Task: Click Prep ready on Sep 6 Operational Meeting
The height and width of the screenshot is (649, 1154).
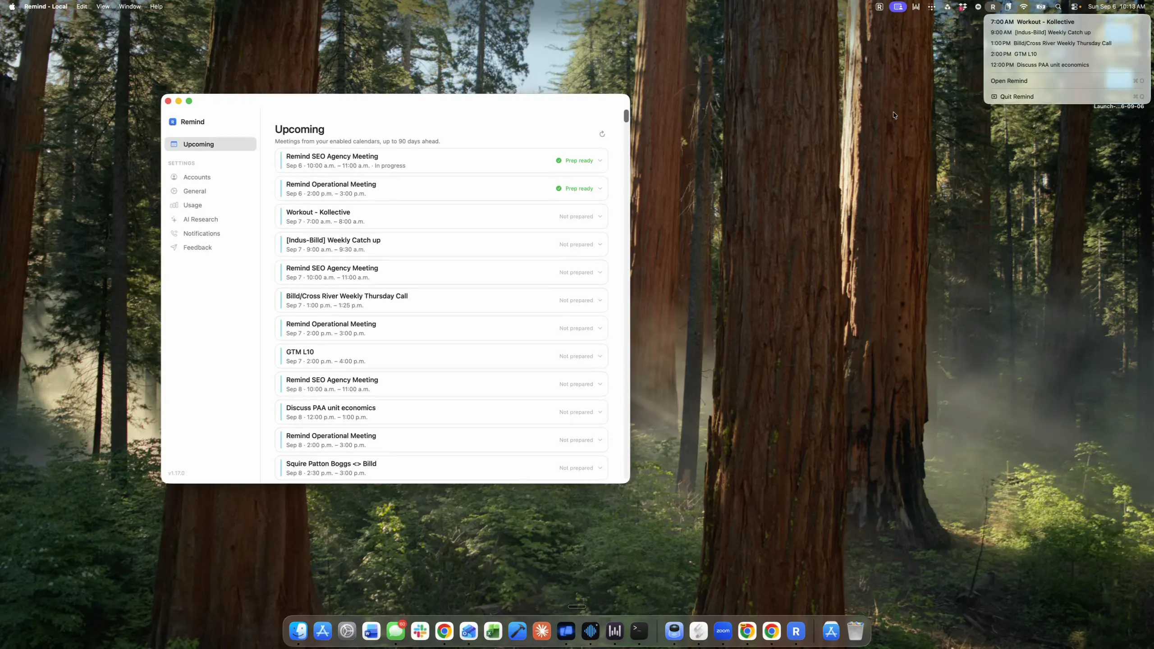Action: pyautogui.click(x=575, y=188)
